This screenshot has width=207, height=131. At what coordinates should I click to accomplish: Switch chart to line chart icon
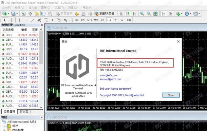tap(134, 14)
